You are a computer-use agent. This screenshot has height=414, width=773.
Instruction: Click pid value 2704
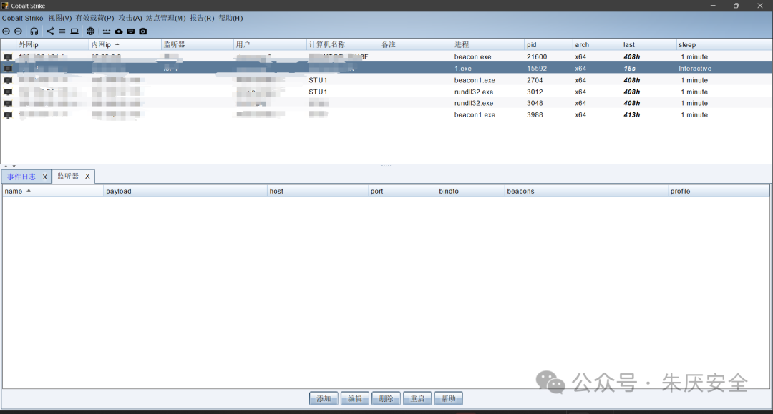(535, 80)
